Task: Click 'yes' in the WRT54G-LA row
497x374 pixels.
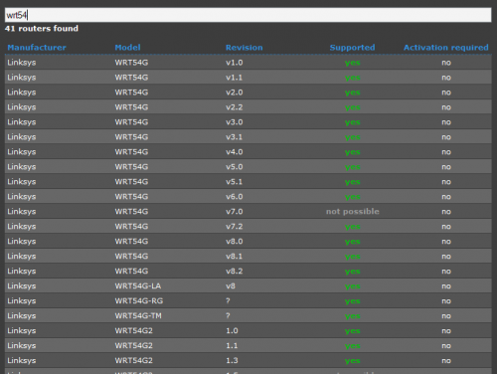Action: (x=352, y=286)
